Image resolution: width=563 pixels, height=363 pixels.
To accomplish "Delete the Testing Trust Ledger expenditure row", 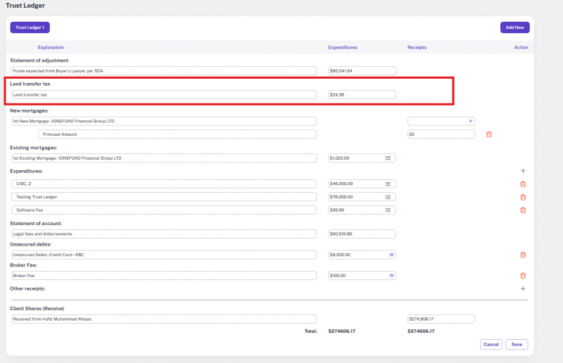I will (522, 197).
